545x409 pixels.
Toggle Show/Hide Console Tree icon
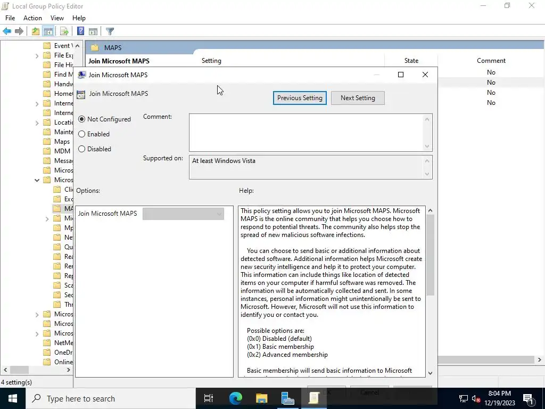(x=48, y=31)
